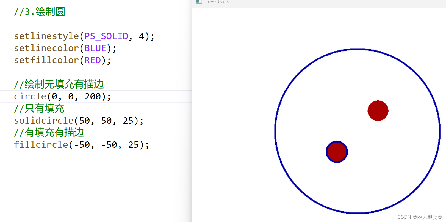Select the RED constant in code
This screenshot has height=222, width=446.
click(93, 60)
